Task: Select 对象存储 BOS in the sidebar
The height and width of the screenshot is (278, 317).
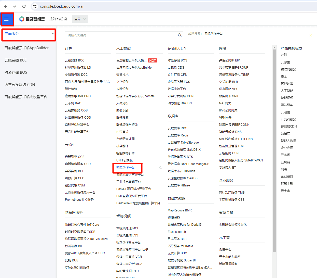Action: point(16,72)
